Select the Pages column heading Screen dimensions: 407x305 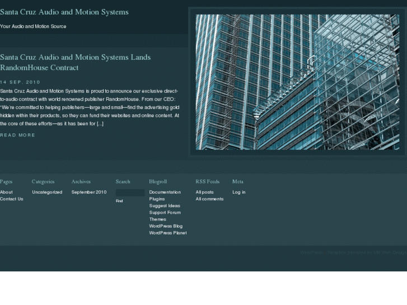(x=6, y=182)
